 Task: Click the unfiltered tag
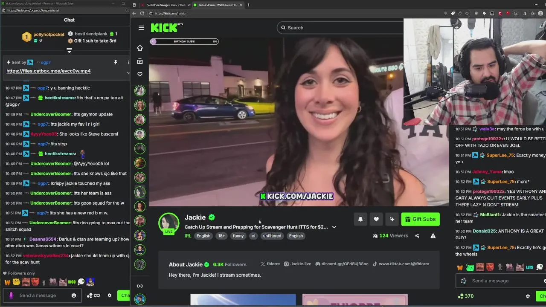point(272,236)
